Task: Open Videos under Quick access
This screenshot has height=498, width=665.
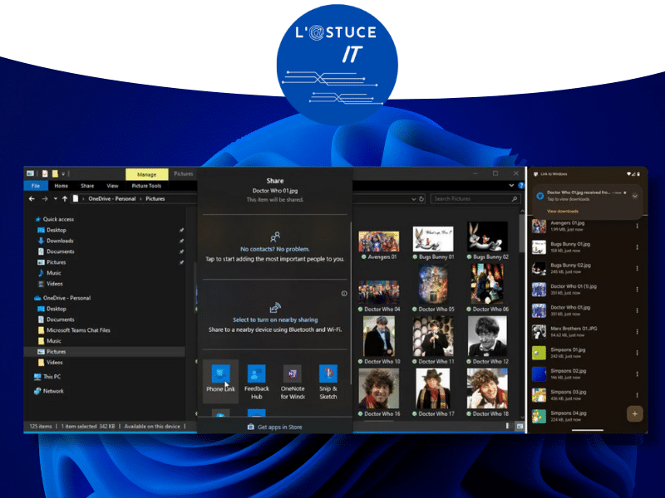Action: [50, 284]
